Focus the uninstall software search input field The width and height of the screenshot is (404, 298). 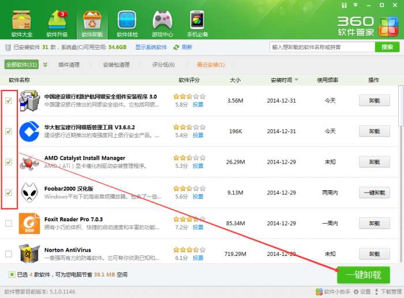click(x=322, y=47)
